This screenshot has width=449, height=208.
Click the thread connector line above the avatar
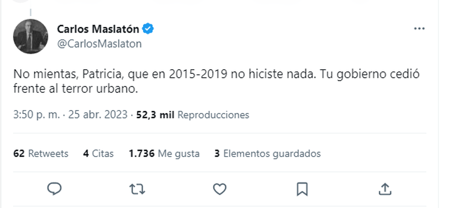point(31,13)
